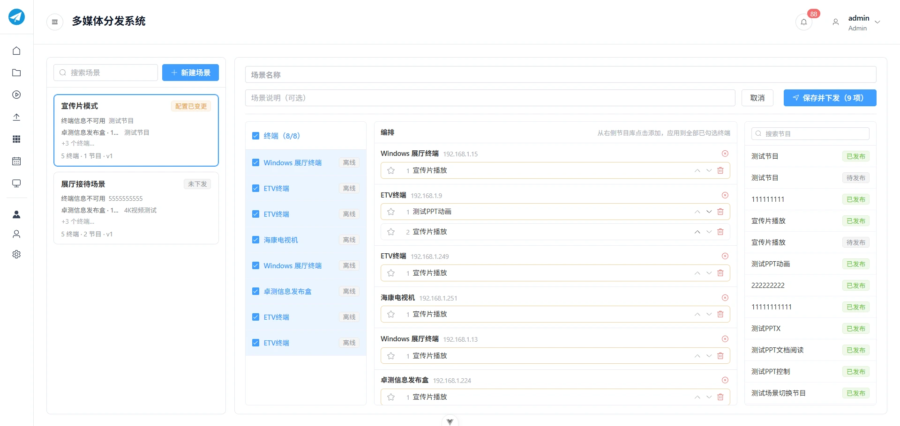The height and width of the screenshot is (426, 900).
Task: Add 测试场景切换节目 from library
Action: coord(810,393)
